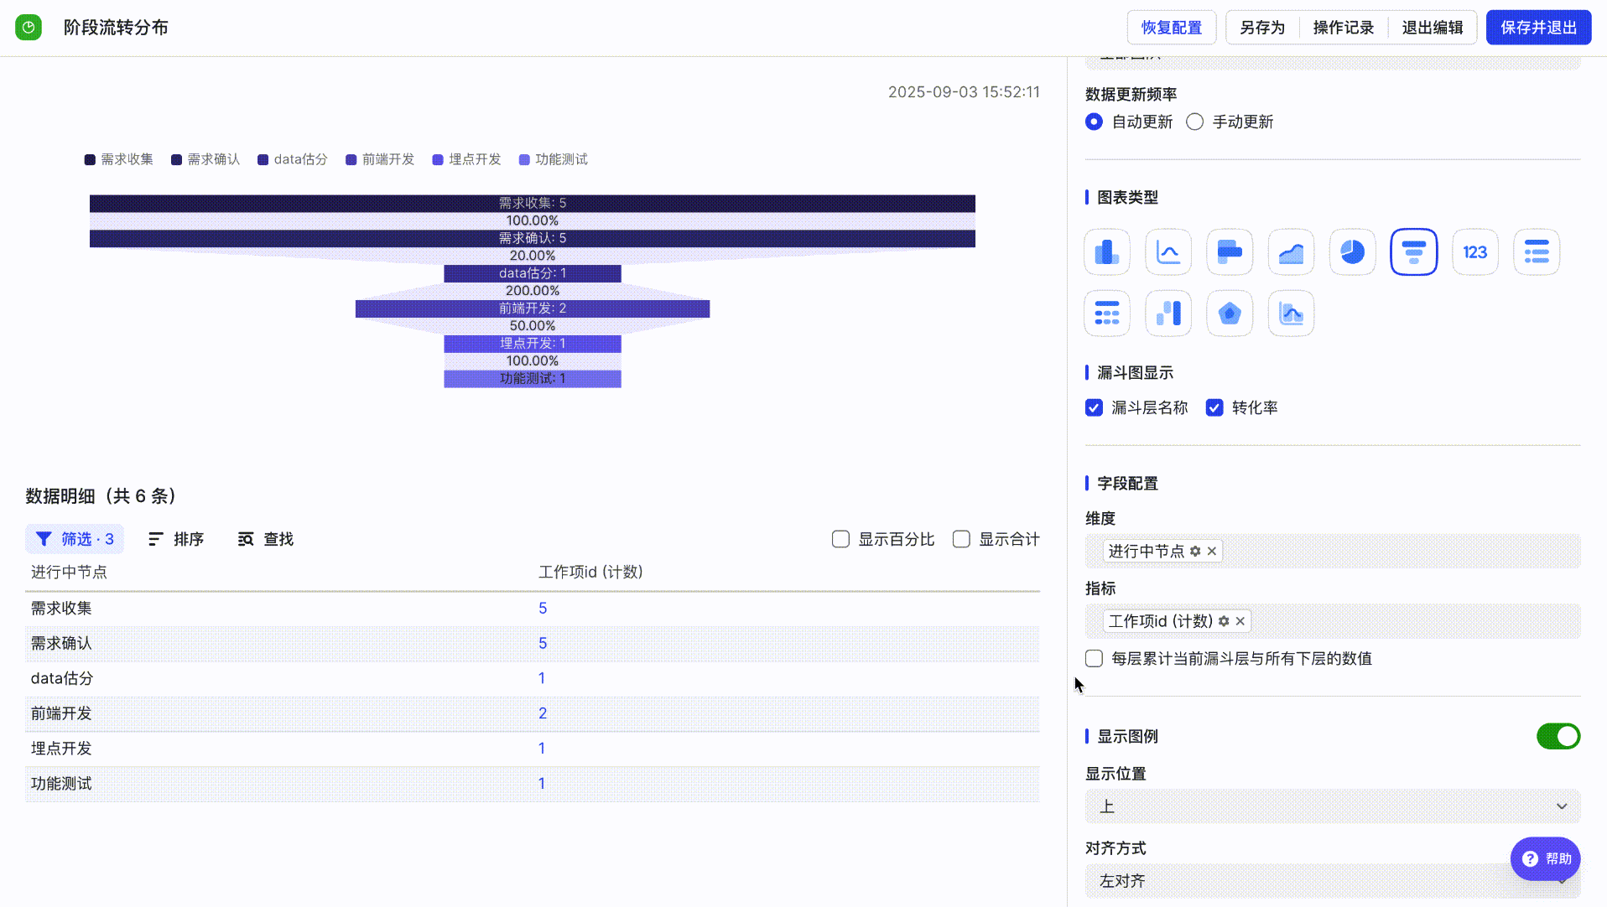Check 显示百分比 checkbox
Screen dimensions: 1607x907
point(840,539)
